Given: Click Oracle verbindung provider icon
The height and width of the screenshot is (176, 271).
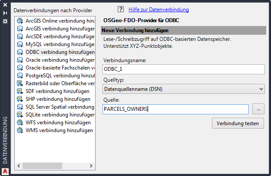Looking at the screenshot, I should pos(20,60).
